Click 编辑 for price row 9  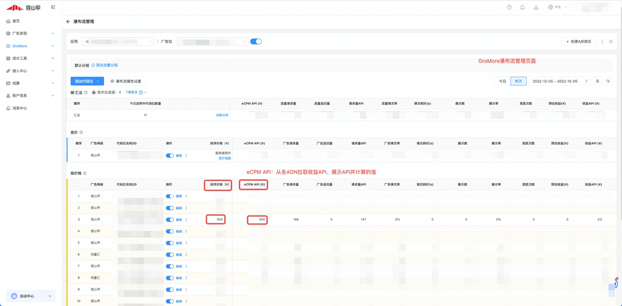tap(179, 289)
